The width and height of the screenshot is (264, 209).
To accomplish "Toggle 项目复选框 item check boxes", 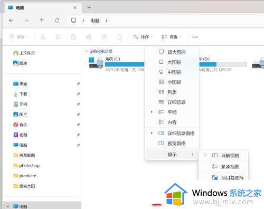I will coord(223,177).
